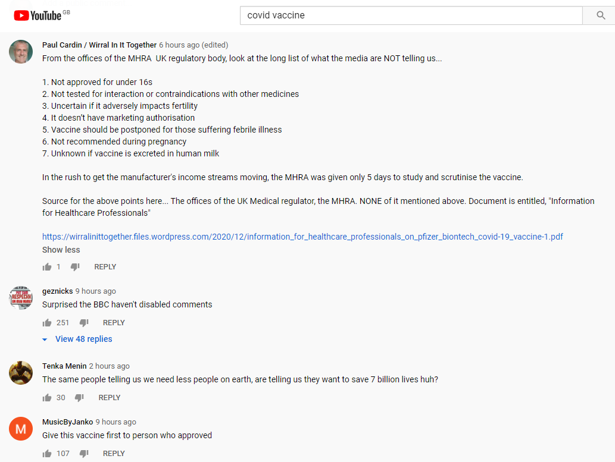
Task: Dislike Paul Cardin's comment
Action: click(75, 267)
